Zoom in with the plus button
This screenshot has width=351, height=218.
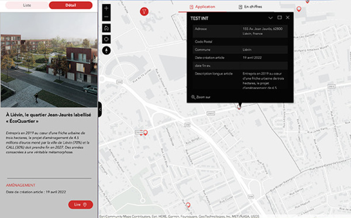[106, 8]
